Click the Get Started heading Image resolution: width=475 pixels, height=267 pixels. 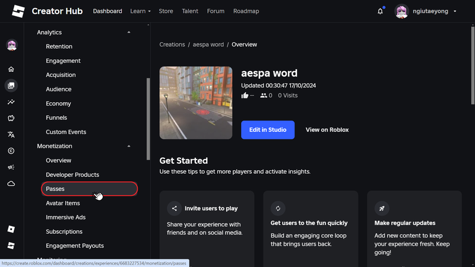pos(183,161)
